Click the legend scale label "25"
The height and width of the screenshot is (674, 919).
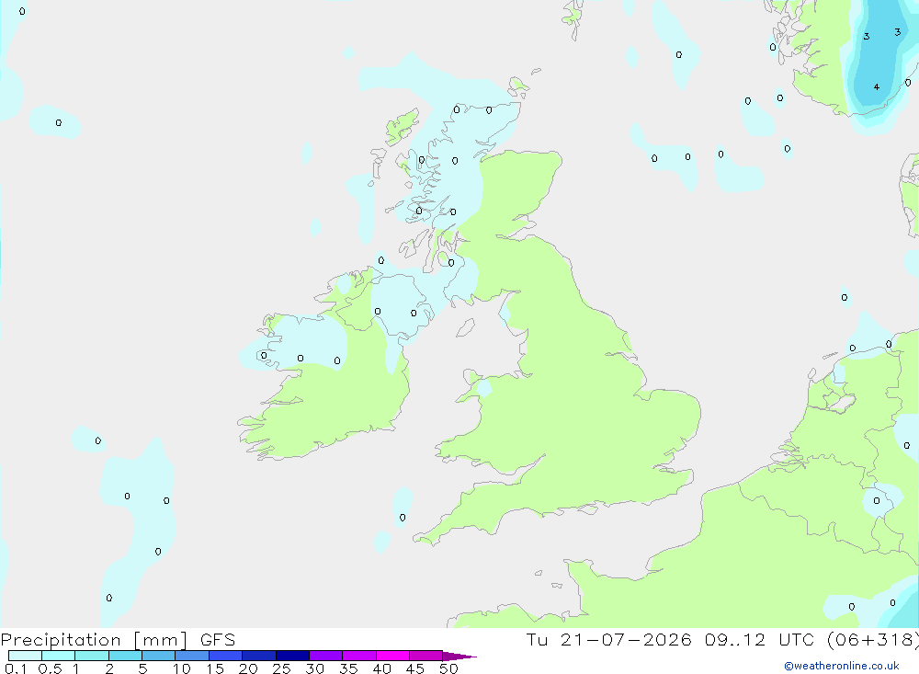point(282,668)
